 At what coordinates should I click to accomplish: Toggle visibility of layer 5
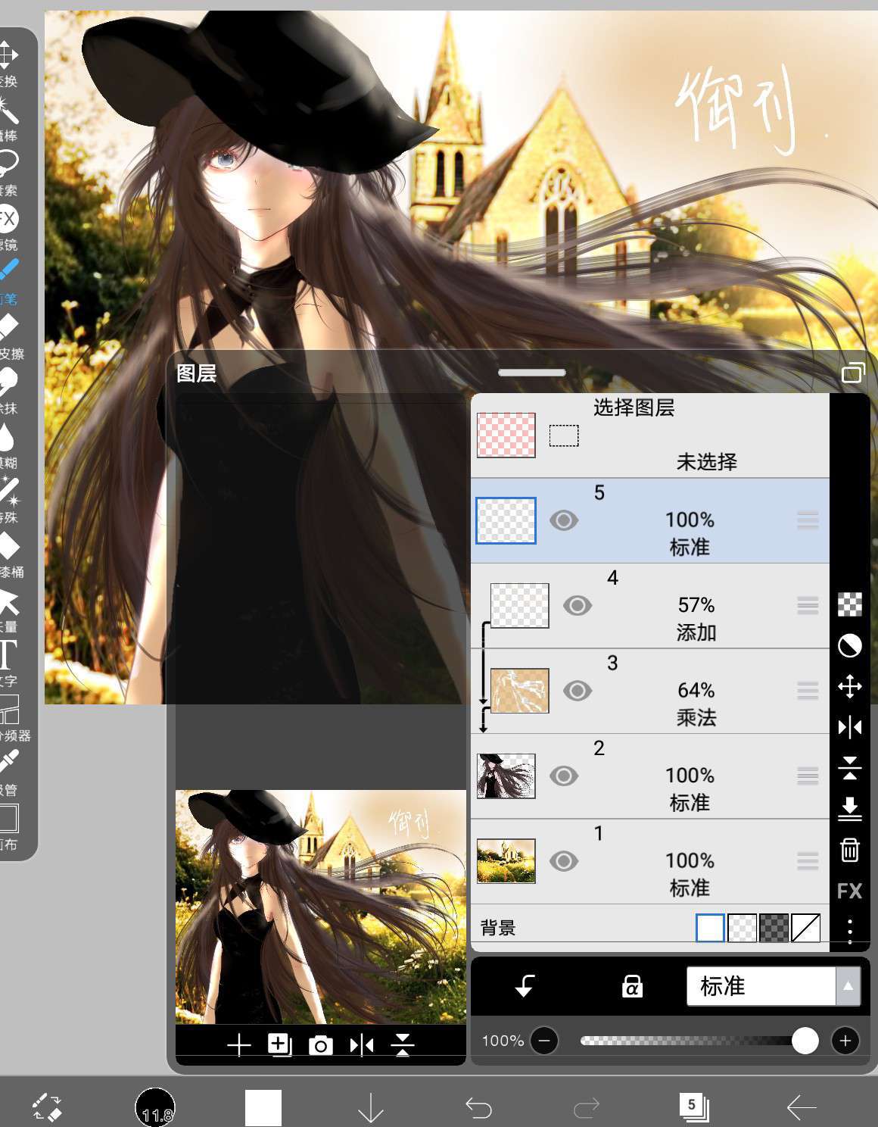pyautogui.click(x=564, y=520)
